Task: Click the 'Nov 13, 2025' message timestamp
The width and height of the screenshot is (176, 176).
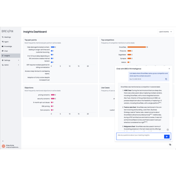Action: (135, 79)
